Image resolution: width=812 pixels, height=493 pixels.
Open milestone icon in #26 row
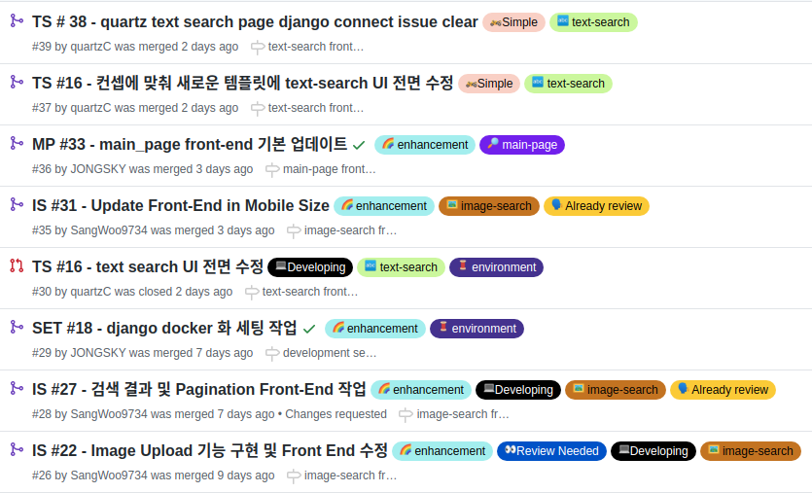293,476
